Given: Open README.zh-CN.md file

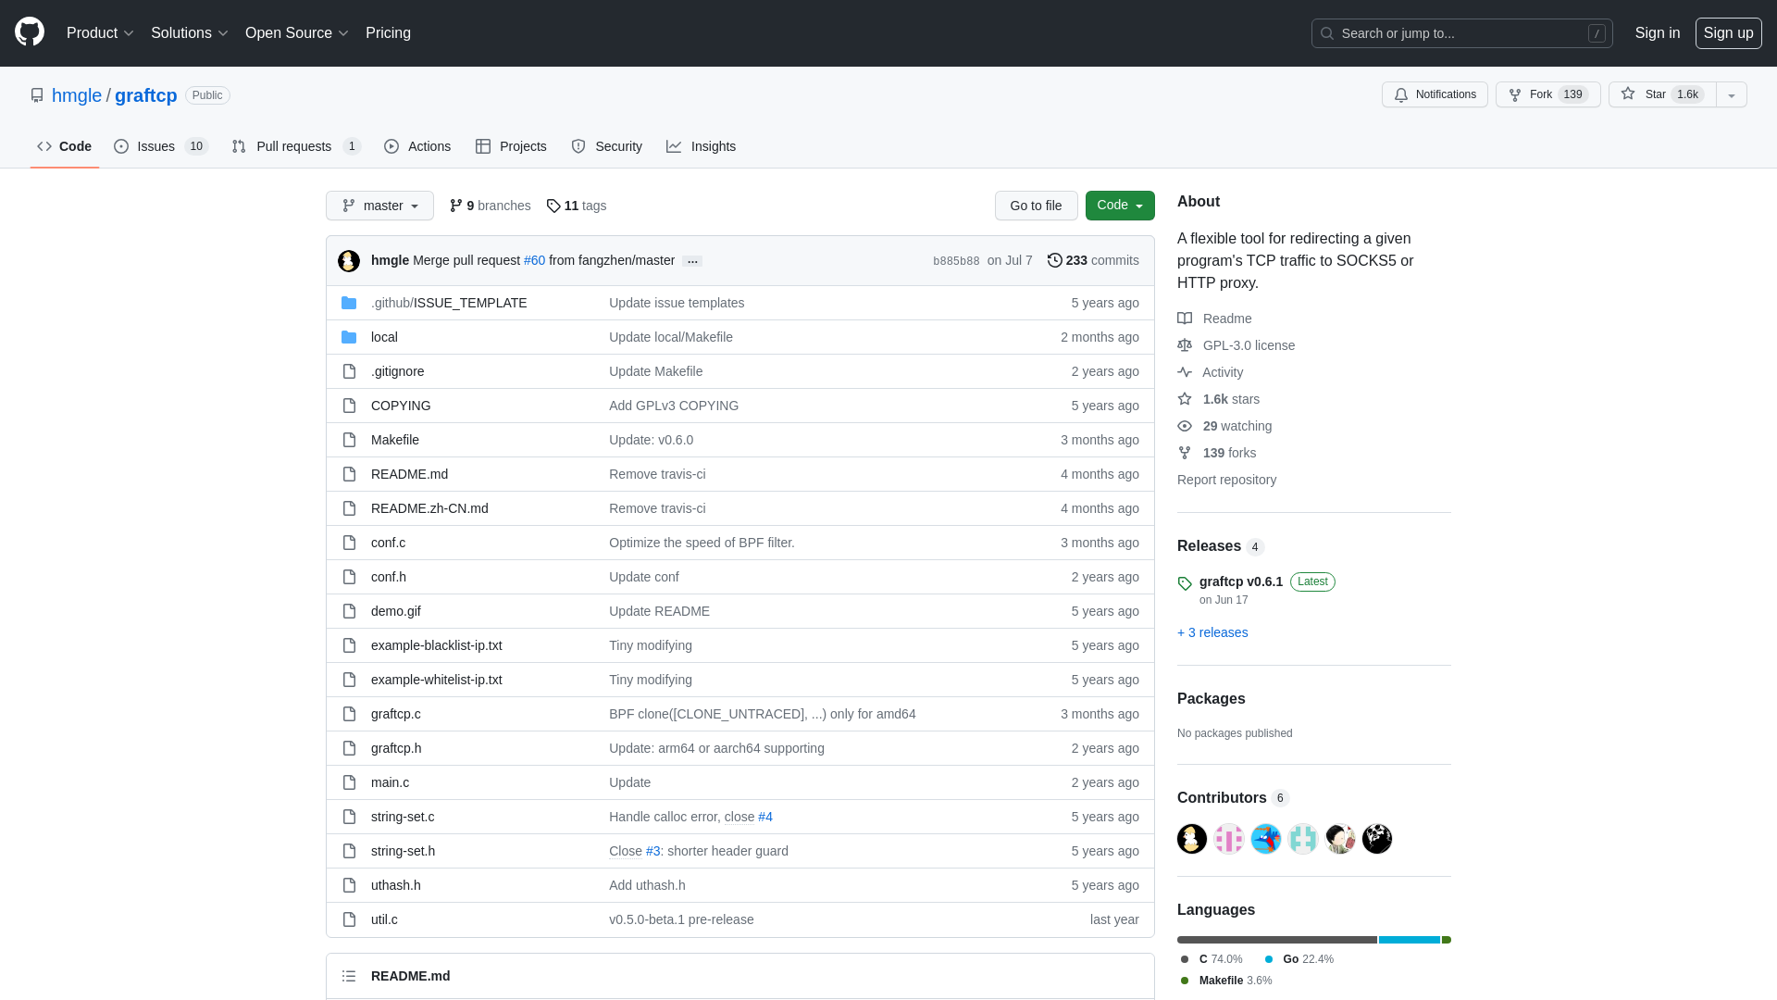Looking at the screenshot, I should click(429, 508).
